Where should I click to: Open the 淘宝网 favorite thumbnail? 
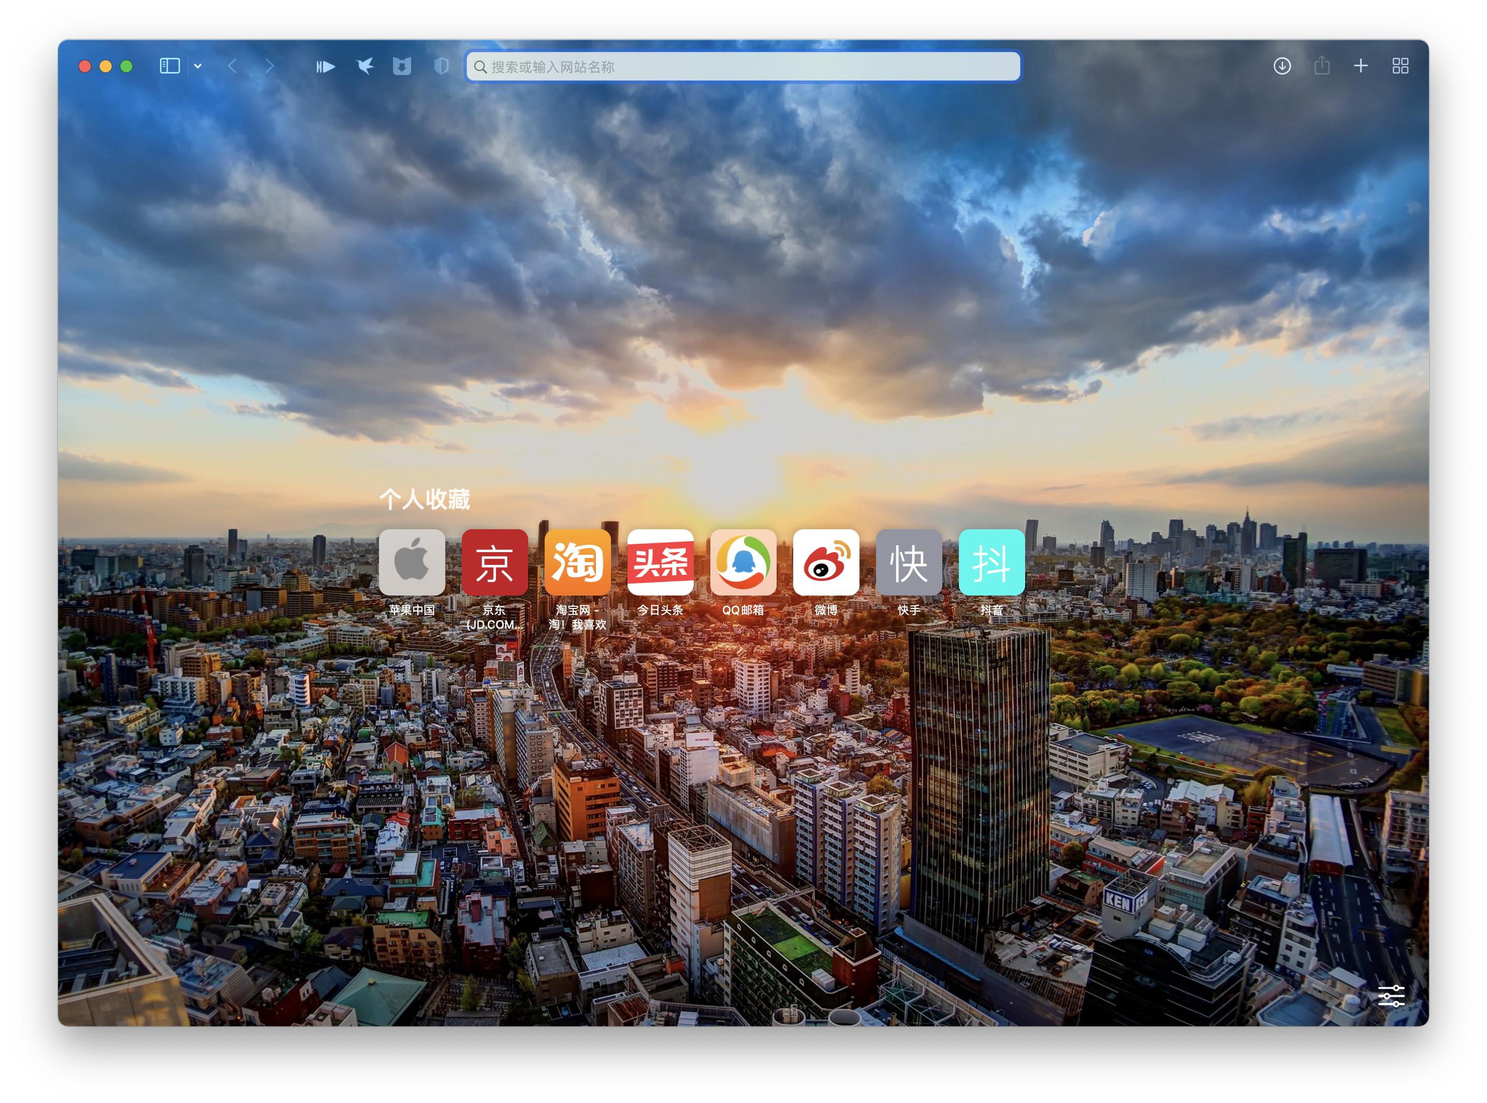578,562
